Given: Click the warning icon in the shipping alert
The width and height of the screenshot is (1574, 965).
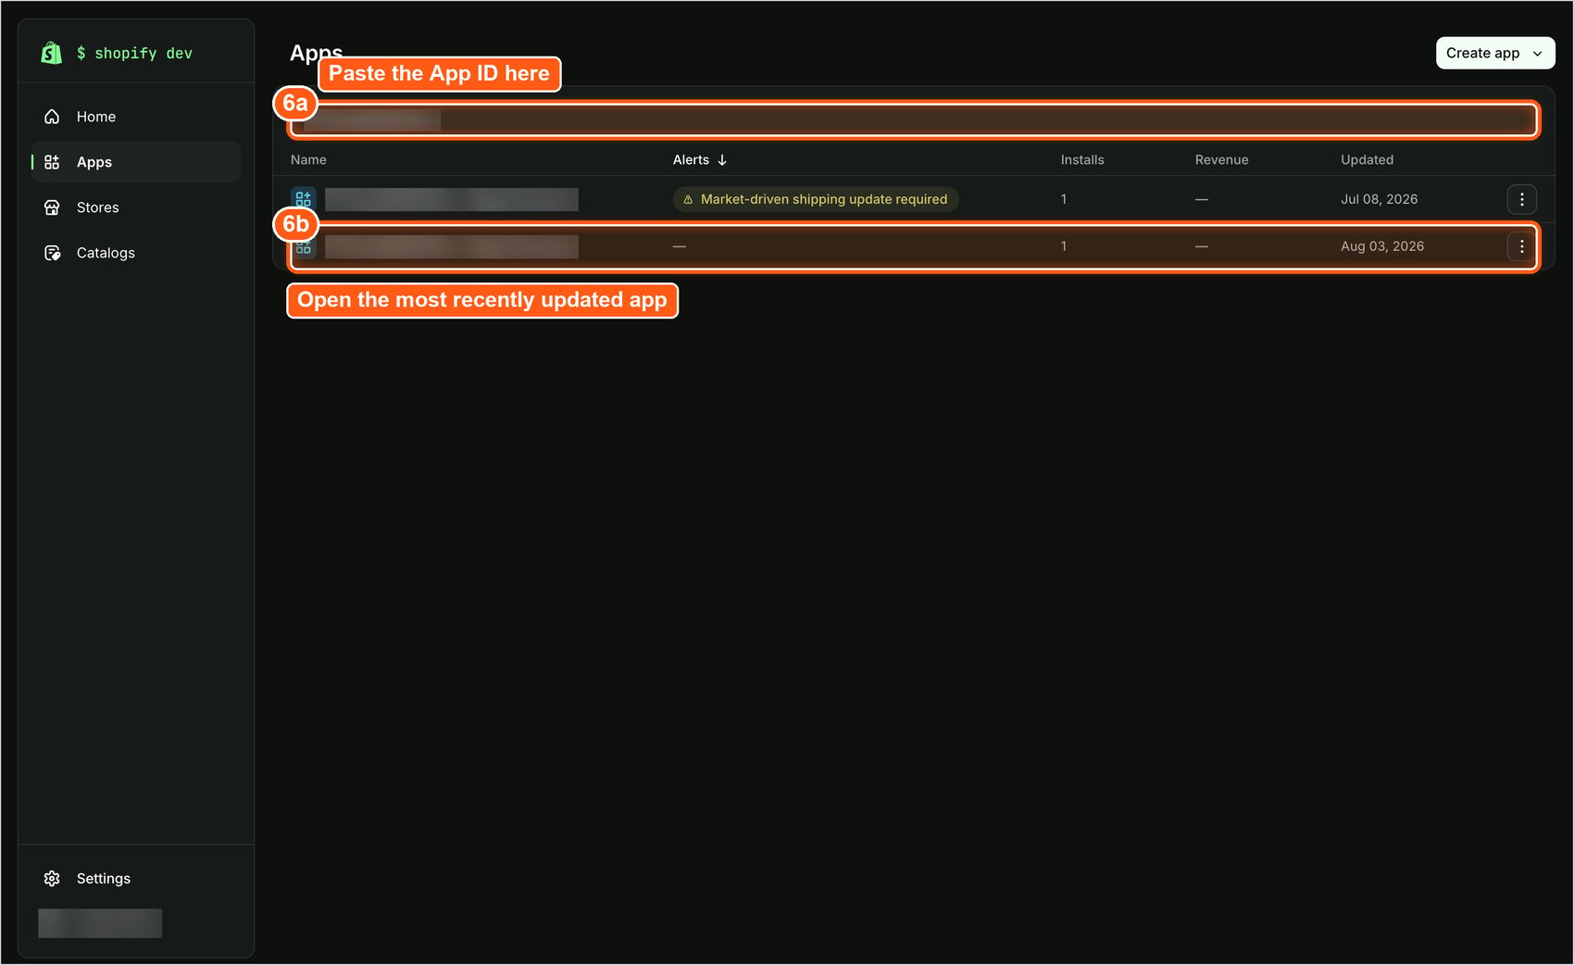Looking at the screenshot, I should 688,199.
